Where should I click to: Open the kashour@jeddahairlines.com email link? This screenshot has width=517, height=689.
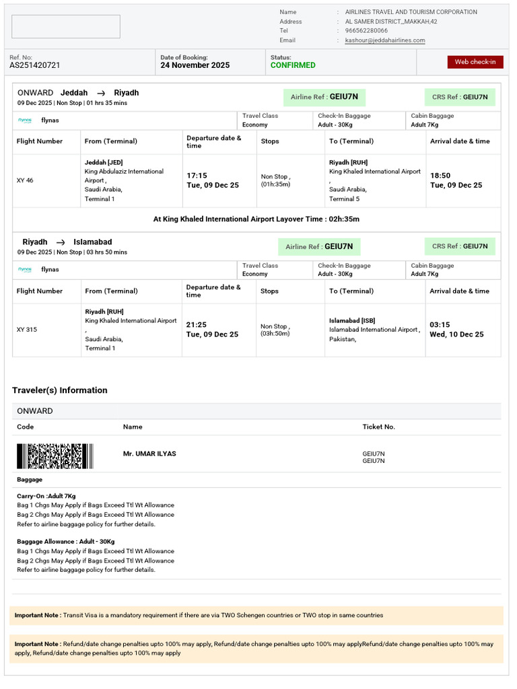point(385,40)
